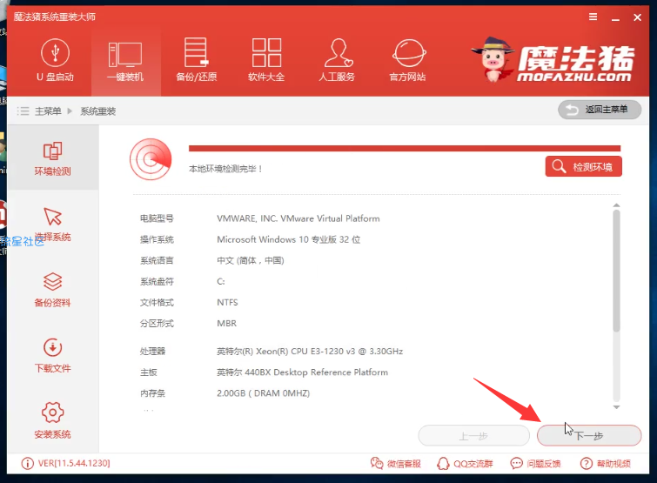Image resolution: width=657 pixels, height=483 pixels.
Task: Click the MBR partition value
Action: (226, 324)
